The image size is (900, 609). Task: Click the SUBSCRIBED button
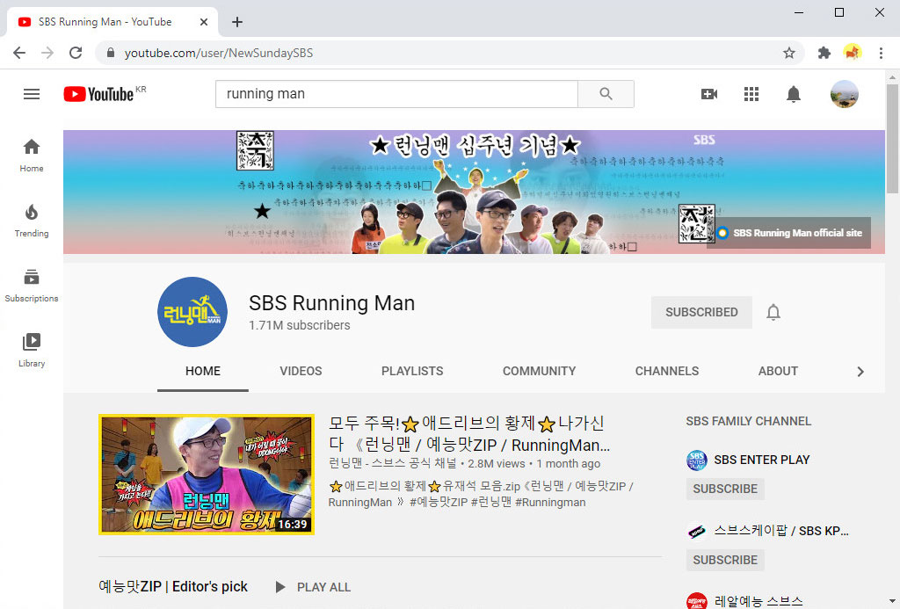(x=701, y=312)
